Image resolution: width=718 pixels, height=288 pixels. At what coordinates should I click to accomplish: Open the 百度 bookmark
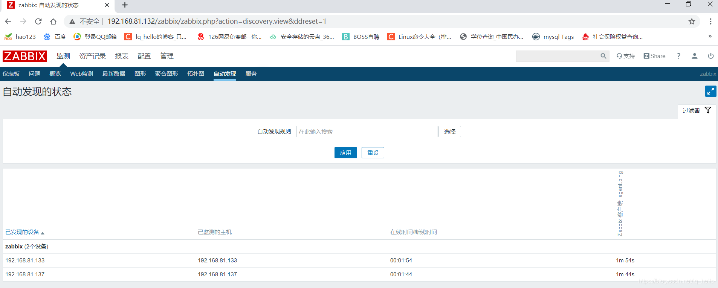pyautogui.click(x=55, y=37)
